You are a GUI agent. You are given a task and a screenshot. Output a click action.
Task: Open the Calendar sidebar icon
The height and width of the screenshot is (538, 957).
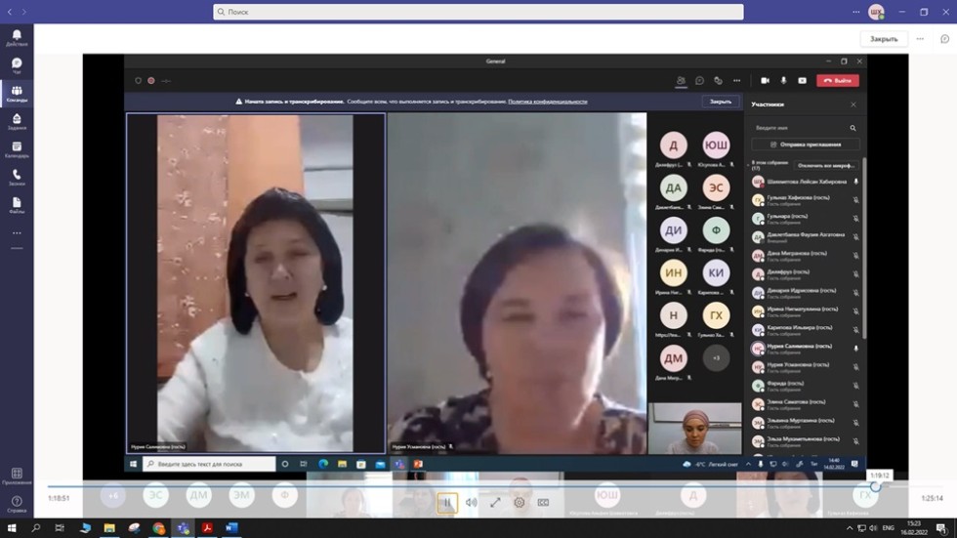[x=17, y=149]
